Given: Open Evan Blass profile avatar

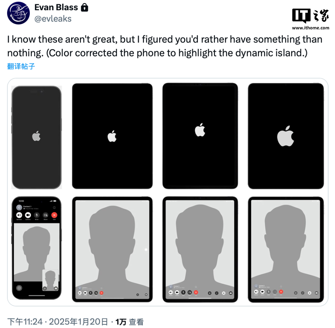Looking at the screenshot, I should pyautogui.click(x=18, y=13).
